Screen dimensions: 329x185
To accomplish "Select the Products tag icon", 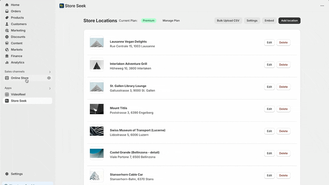I will (7, 18).
